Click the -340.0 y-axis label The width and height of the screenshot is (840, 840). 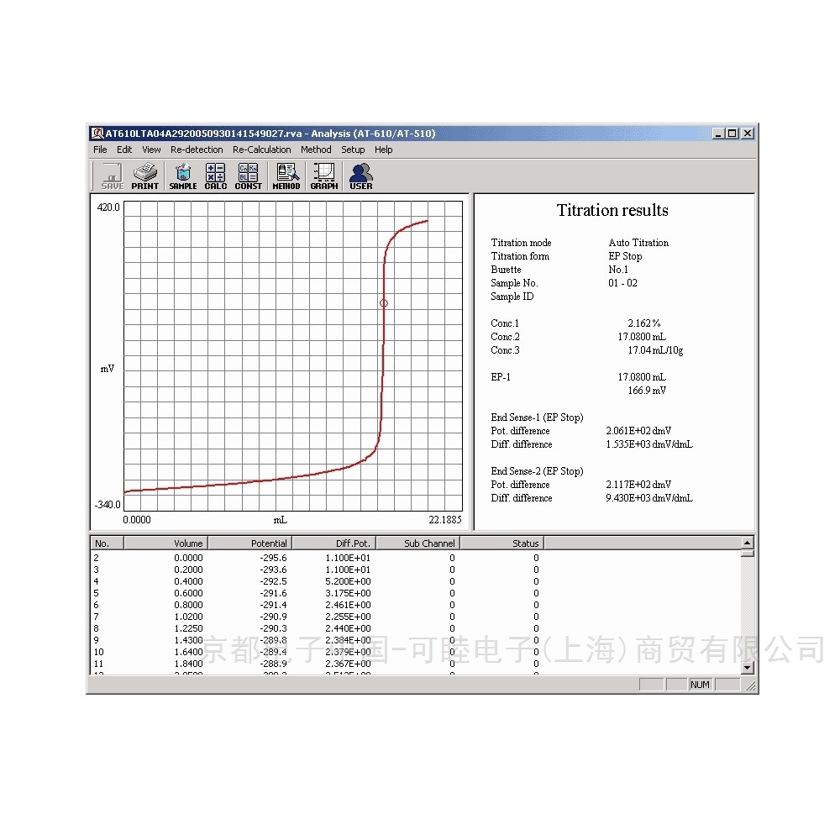pyautogui.click(x=108, y=505)
